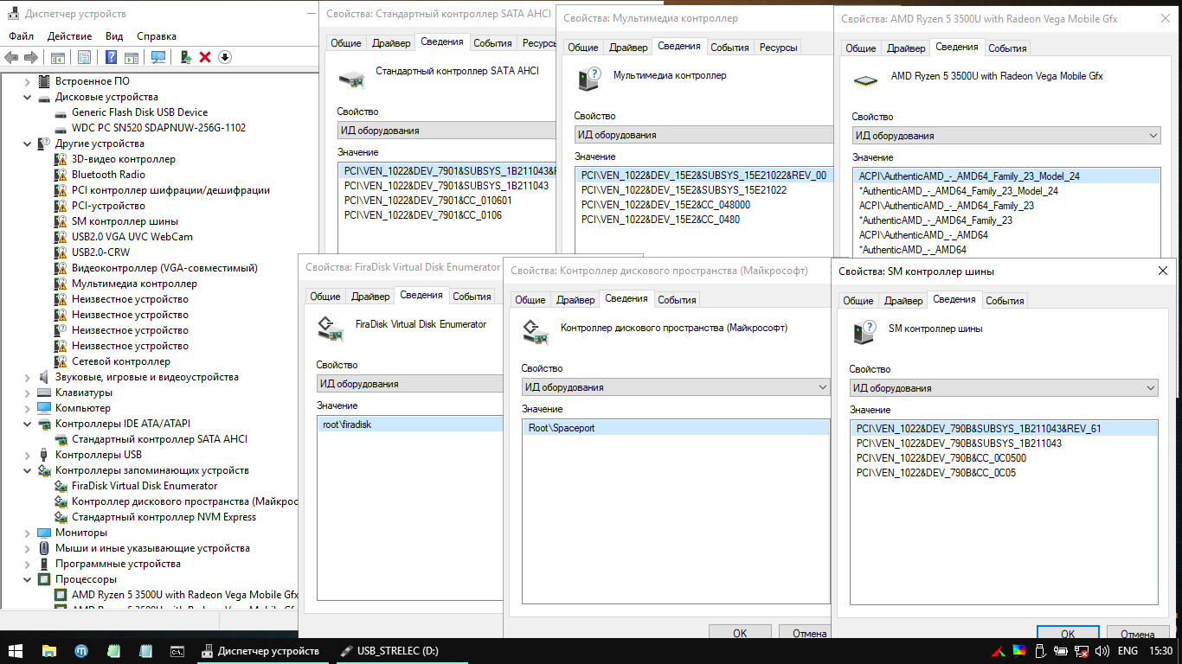Collapse the Контроллеры IDE ATA/ATAPI node
This screenshot has width=1182, height=664.
[x=28, y=424]
